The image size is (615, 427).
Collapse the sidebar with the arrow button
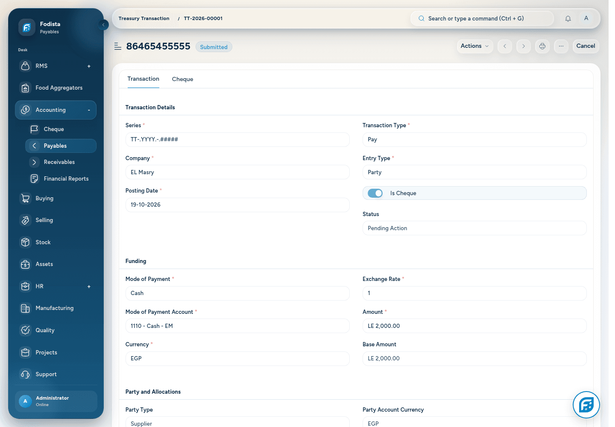pyautogui.click(x=103, y=25)
